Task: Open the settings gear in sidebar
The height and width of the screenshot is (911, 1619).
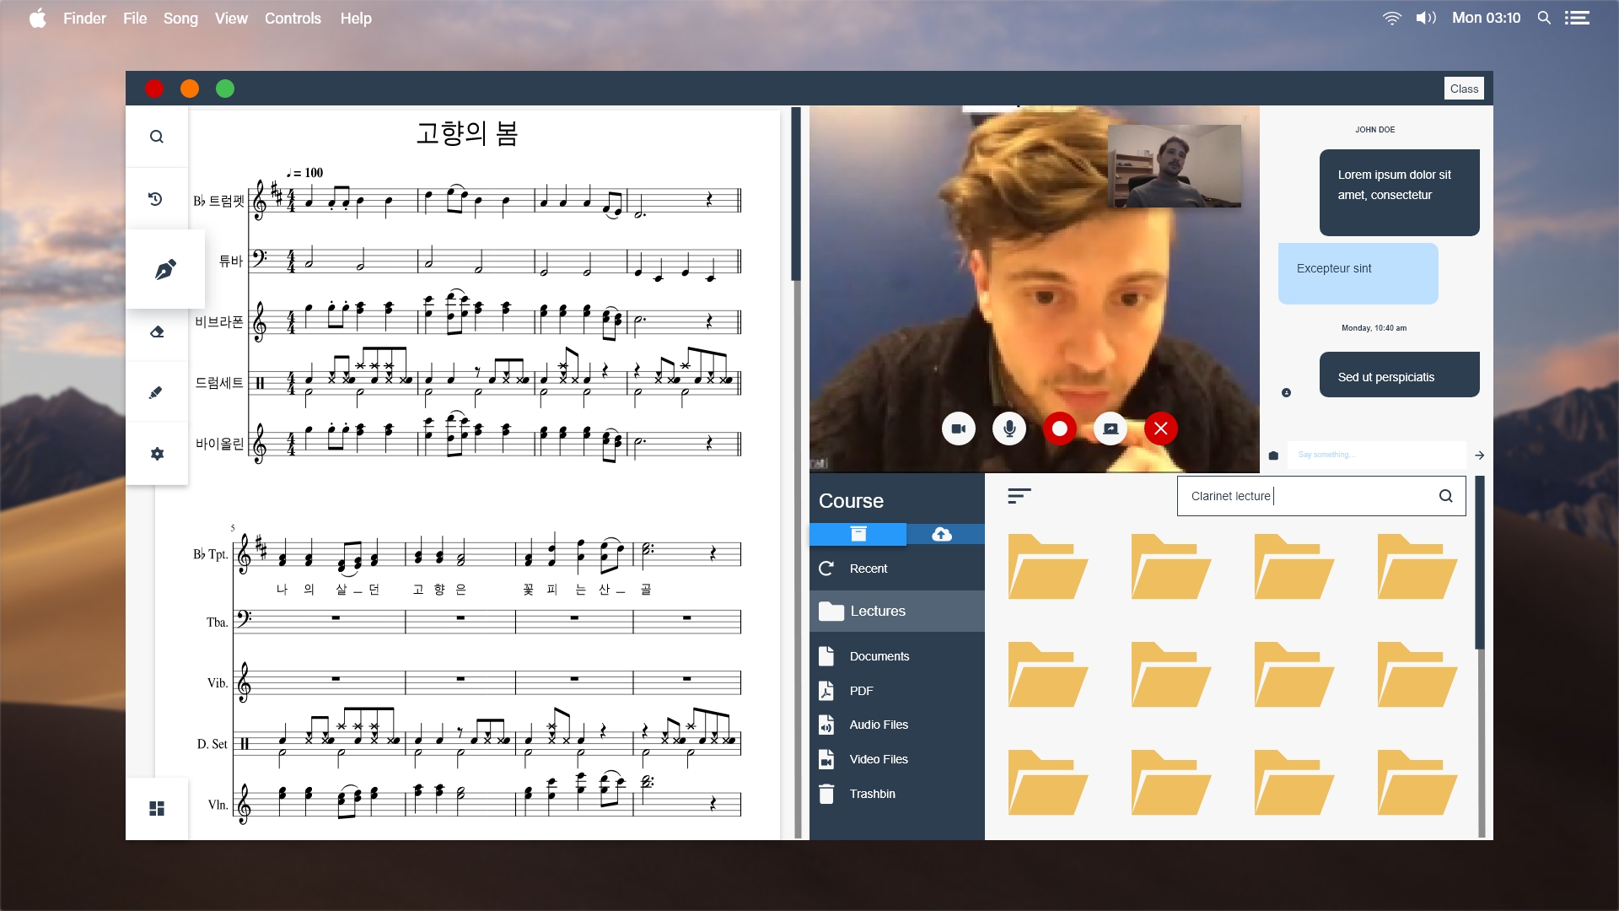Action: 157,454
